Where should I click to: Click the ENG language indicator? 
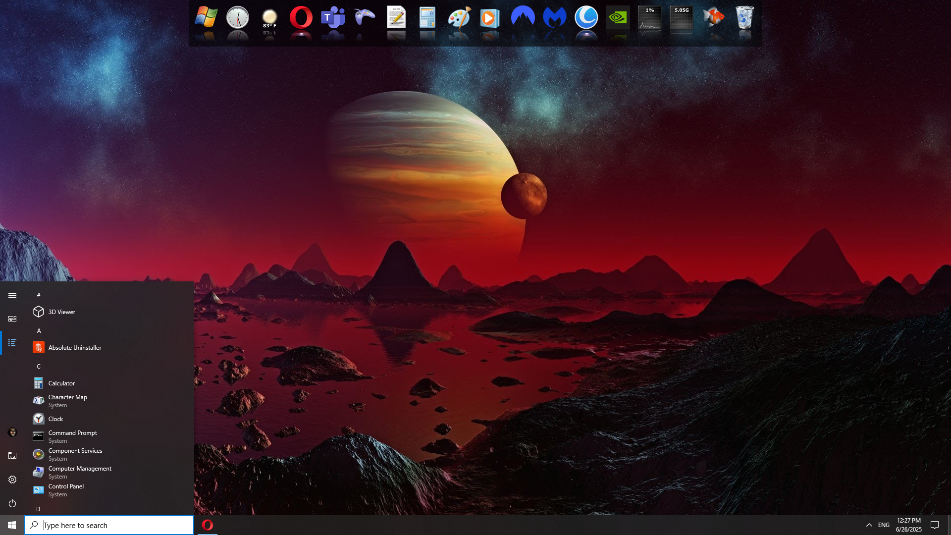tap(884, 525)
